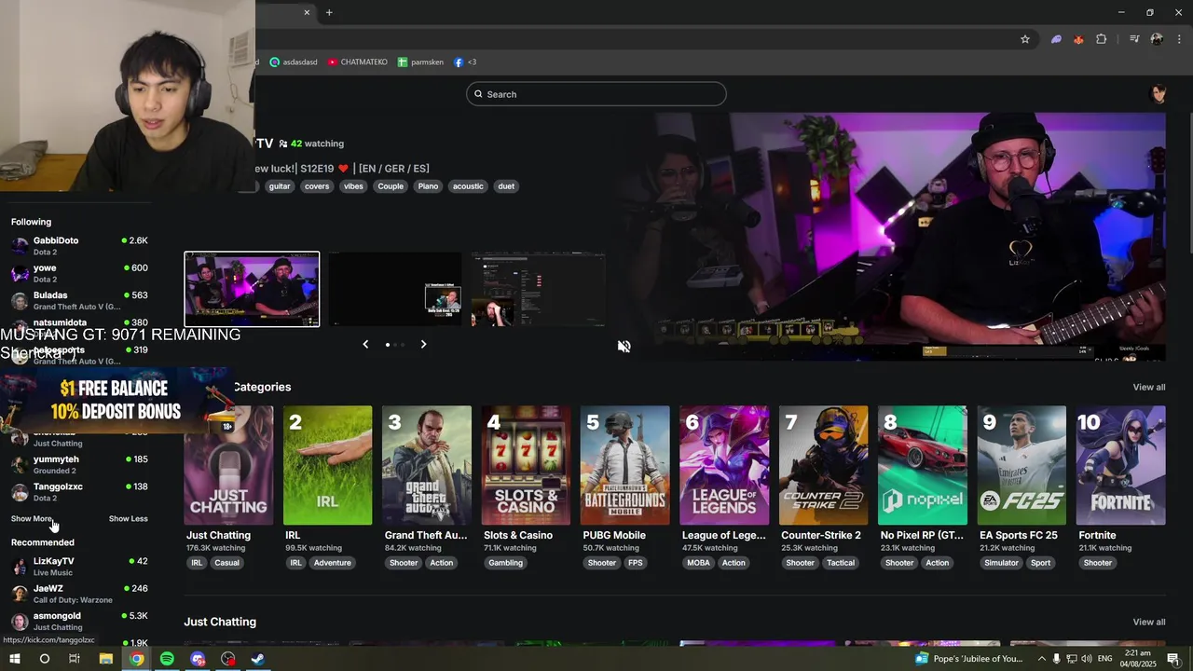Image resolution: width=1193 pixels, height=671 pixels.
Task: Click the Kick search field
Action: pyautogui.click(x=596, y=94)
